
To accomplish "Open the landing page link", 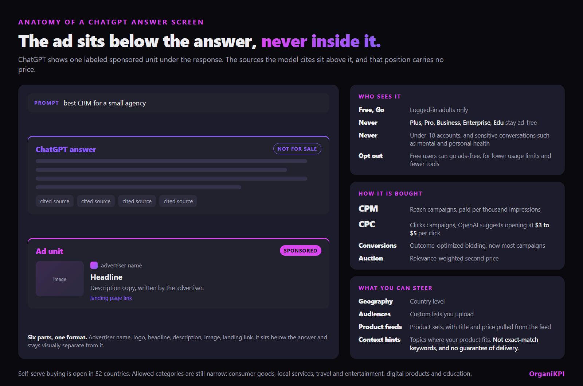I will [x=111, y=298].
